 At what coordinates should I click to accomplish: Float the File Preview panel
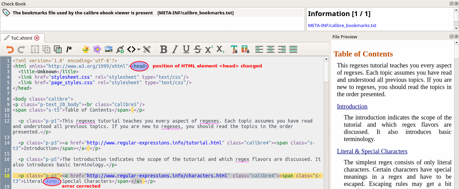pyautogui.click(x=451, y=36)
